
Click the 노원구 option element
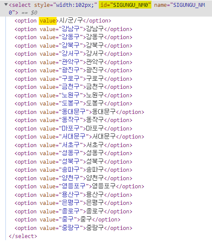(73, 96)
